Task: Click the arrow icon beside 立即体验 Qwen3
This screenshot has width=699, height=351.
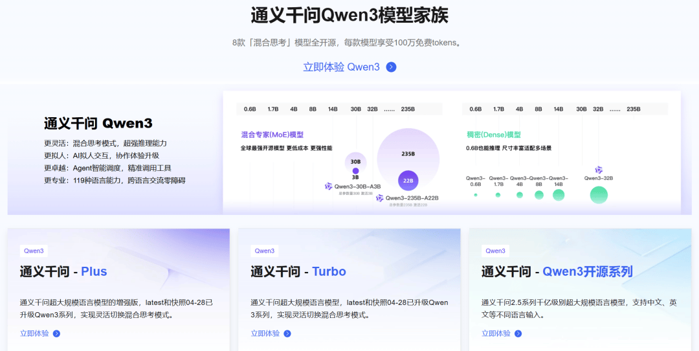Action: click(391, 67)
